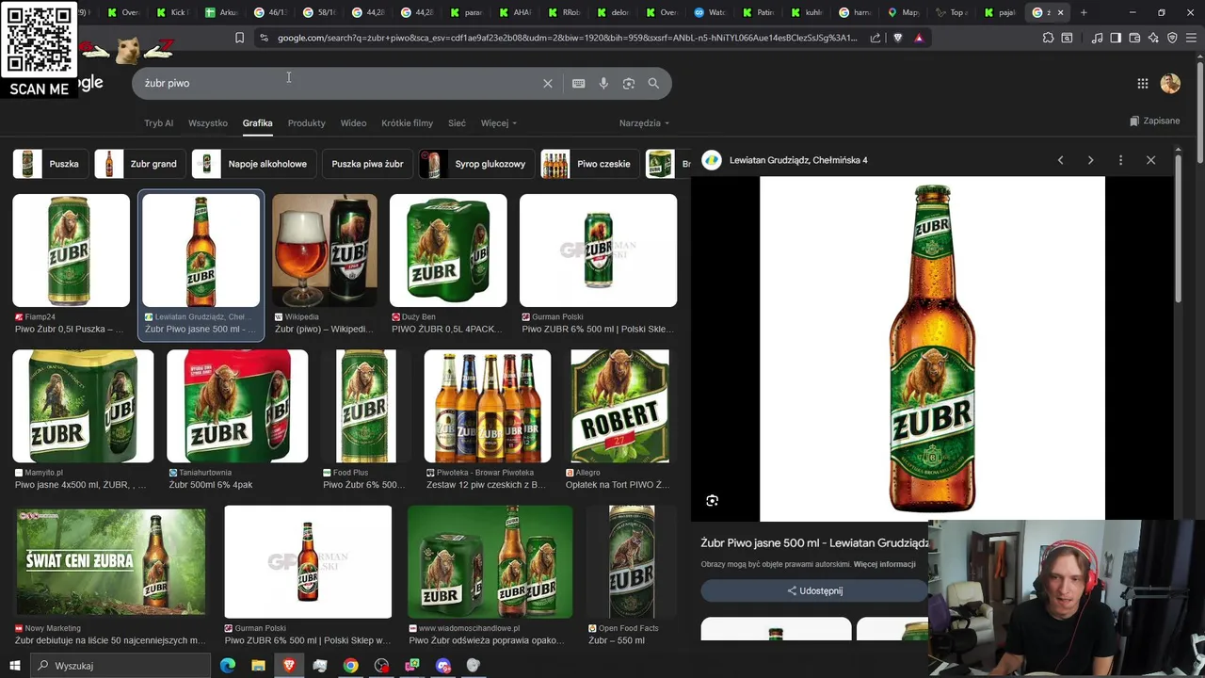Select the Grafika tab
Screen dimensions: 1205x678
click(257, 122)
